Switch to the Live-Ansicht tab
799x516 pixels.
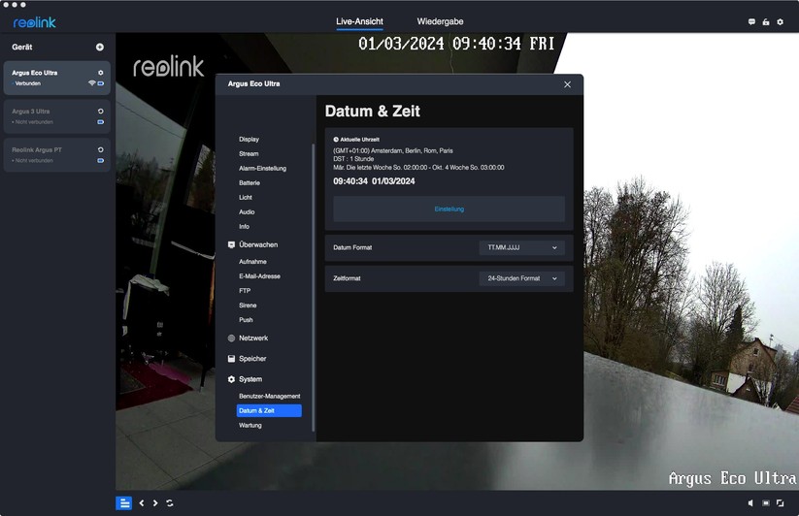(x=359, y=21)
